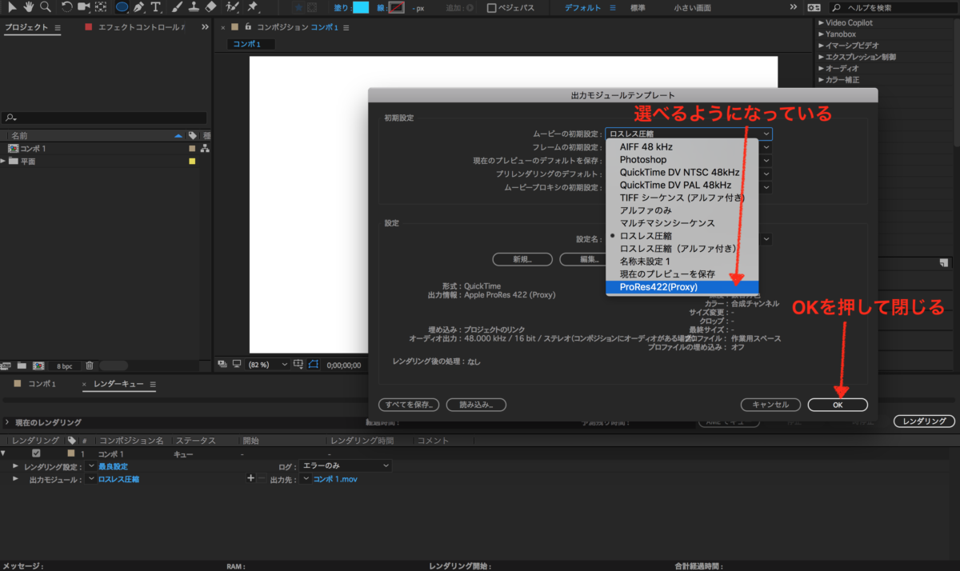Add an output module with plus icon

250,478
